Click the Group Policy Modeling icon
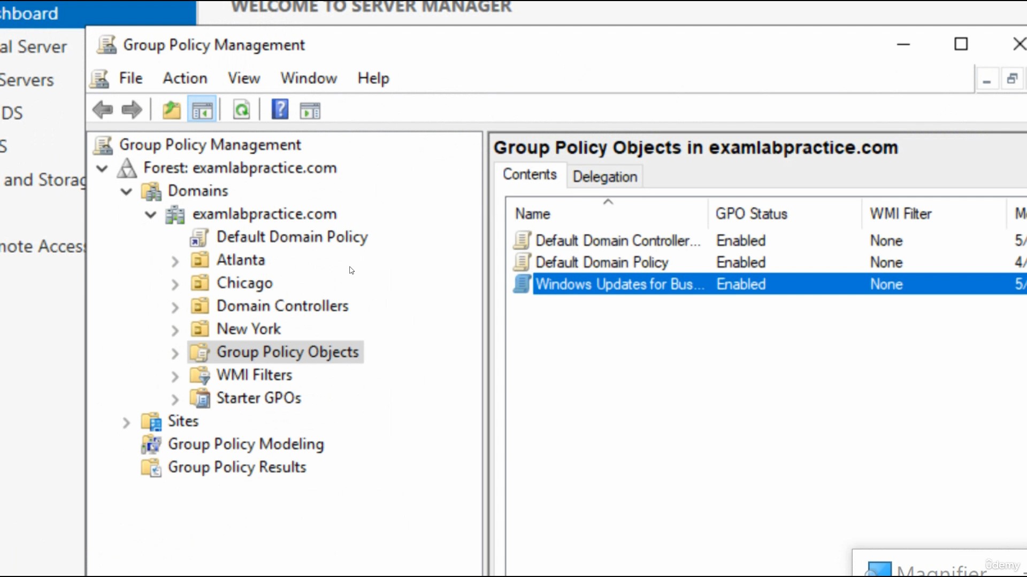1027x577 pixels. [151, 444]
